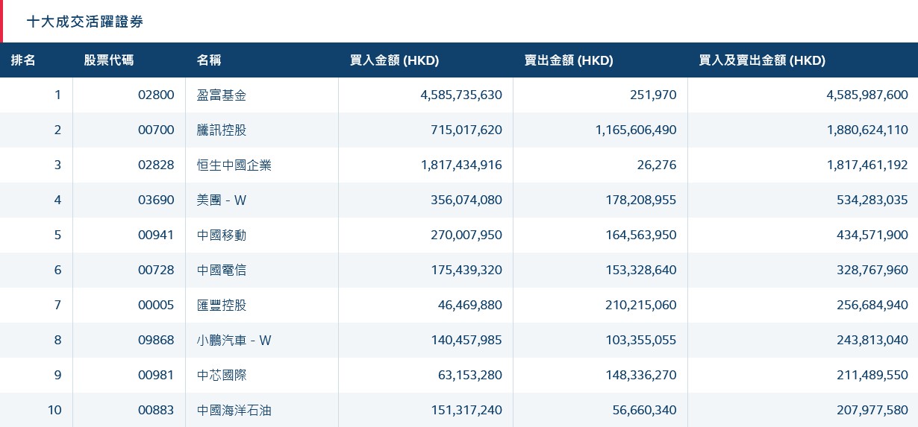Viewport: 918px width, 427px height.
Task: Select stock name 中國海洋石油
Action: click(234, 410)
